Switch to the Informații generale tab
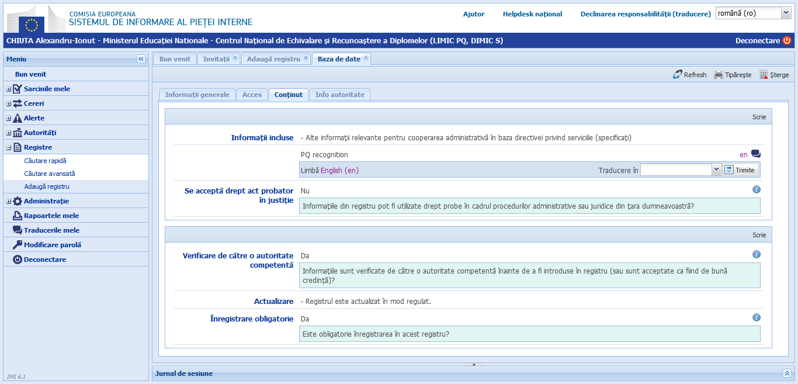Screen dimensions: 798x384 [x=197, y=95]
